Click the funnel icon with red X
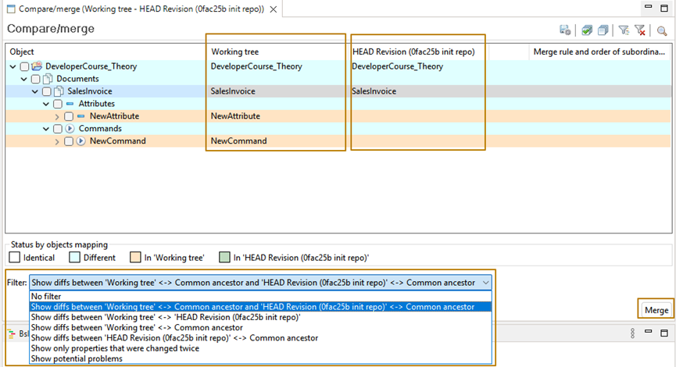This screenshot has height=367, width=676. (x=640, y=30)
